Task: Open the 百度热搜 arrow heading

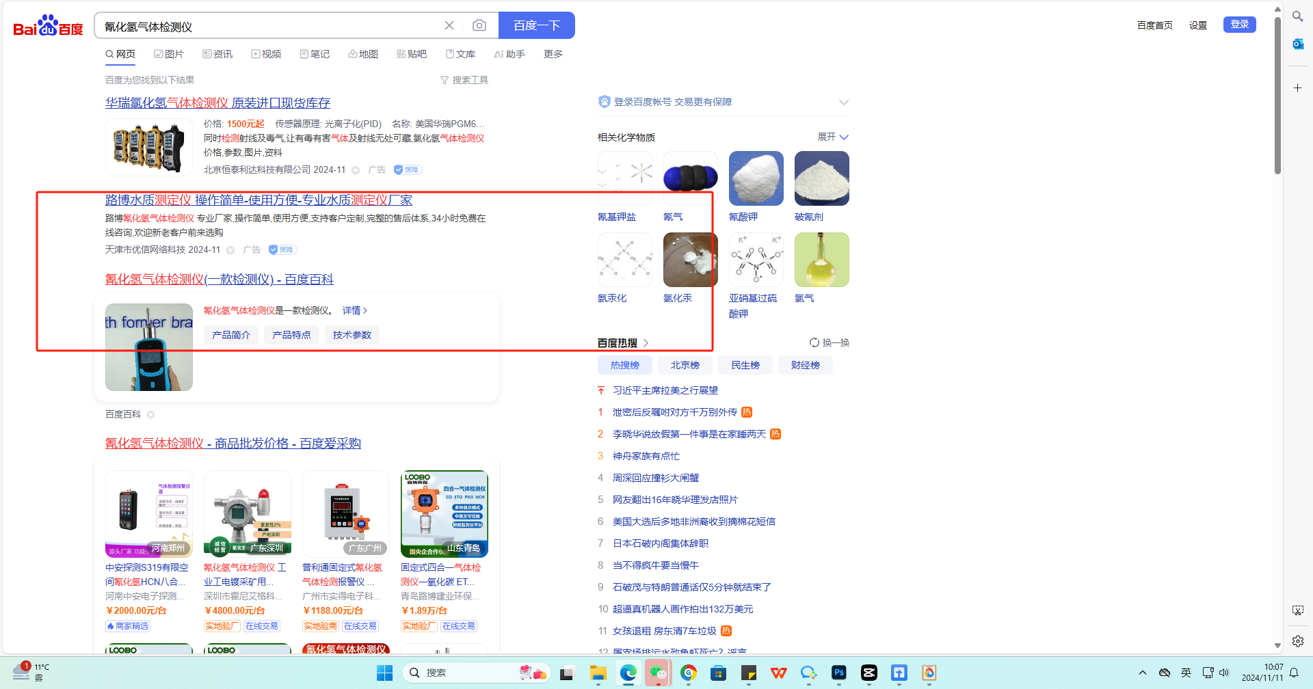Action: point(623,342)
